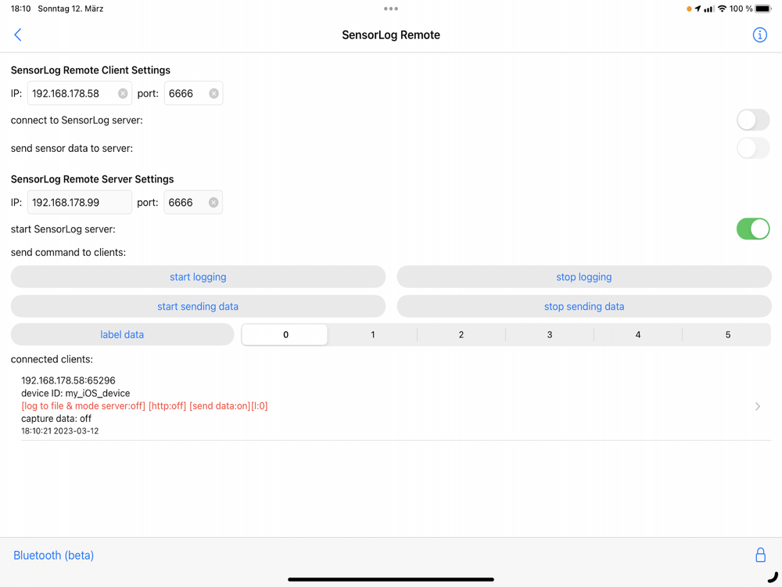Edit the server port 6666 field

point(193,202)
